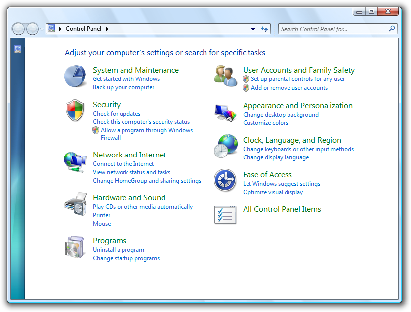Click Connect to the Internet
This screenshot has height=312, width=411.
tap(123, 164)
